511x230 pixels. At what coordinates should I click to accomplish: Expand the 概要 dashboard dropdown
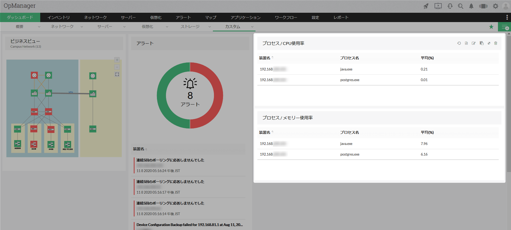click(x=39, y=27)
